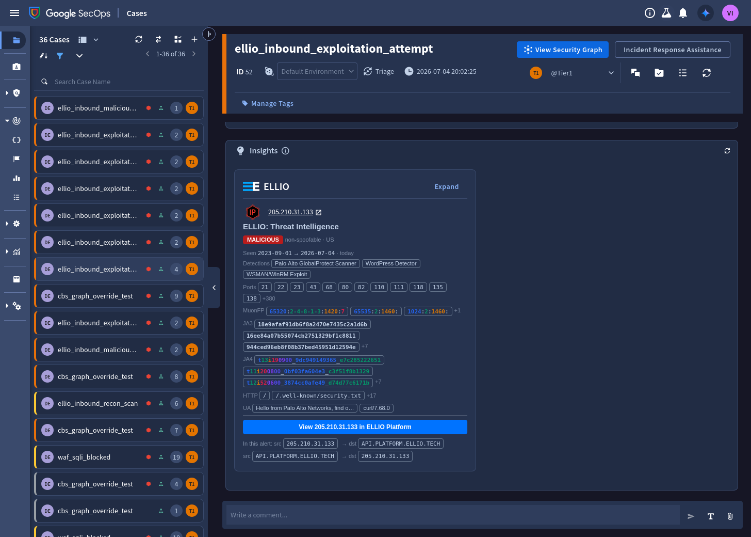Screen dimensions: 751x537
Task: Click View Security Graph button
Action: (x=563, y=50)
